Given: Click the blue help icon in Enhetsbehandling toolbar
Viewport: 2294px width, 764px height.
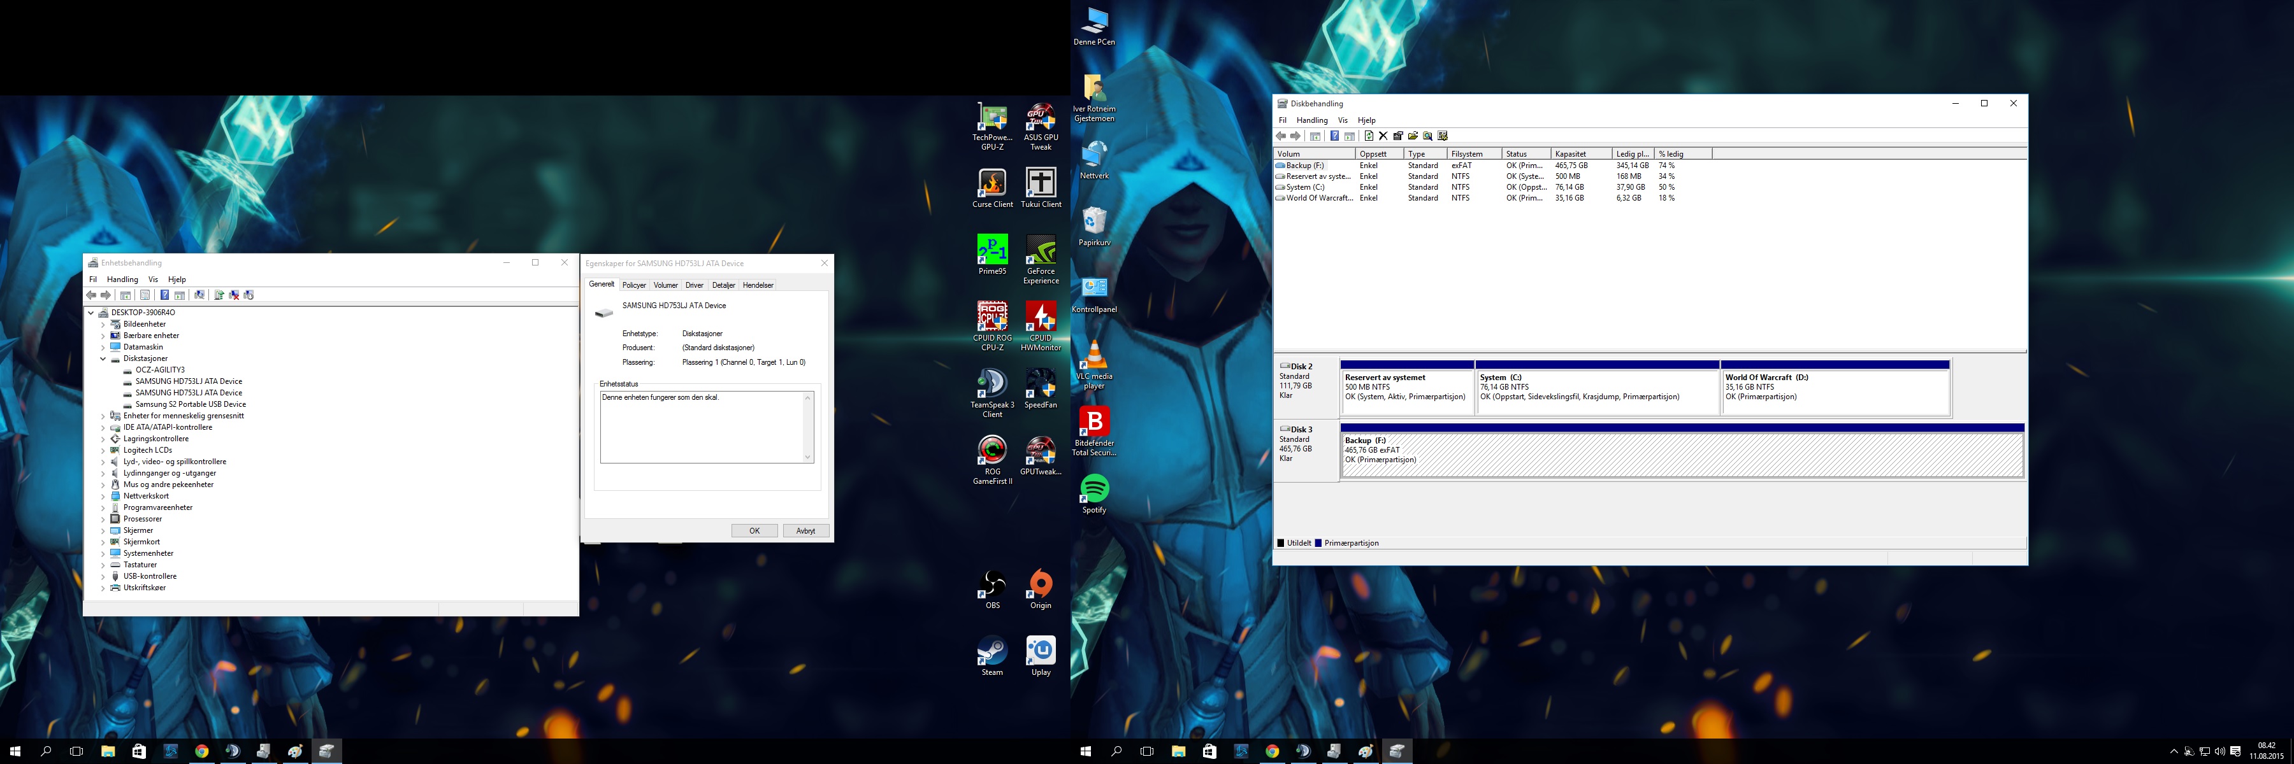Looking at the screenshot, I should (165, 295).
